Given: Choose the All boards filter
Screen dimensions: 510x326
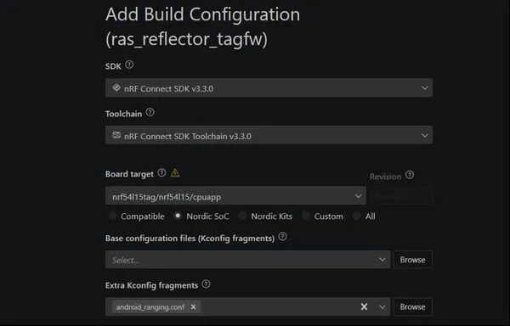Looking at the screenshot, I should click(x=356, y=216).
